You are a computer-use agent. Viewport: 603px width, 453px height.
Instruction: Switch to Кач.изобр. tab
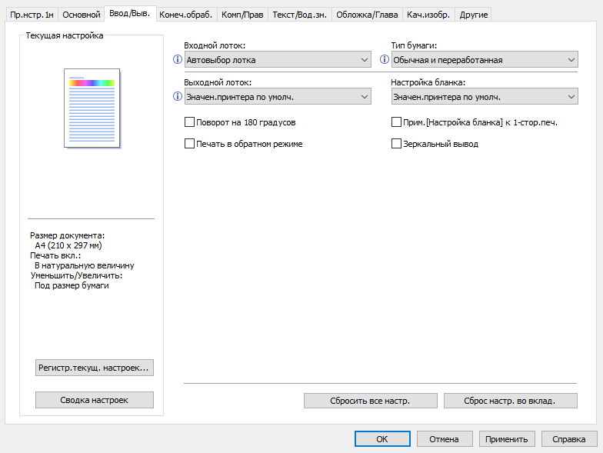[428, 15]
